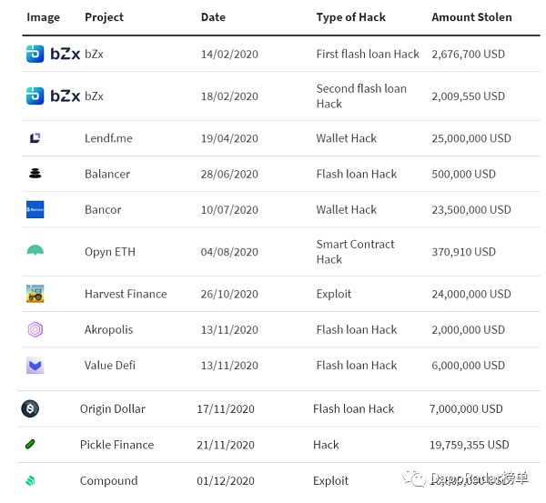This screenshot has width=546, height=503.
Task: Click the Harvest Finance tractor icon
Action: (35, 294)
